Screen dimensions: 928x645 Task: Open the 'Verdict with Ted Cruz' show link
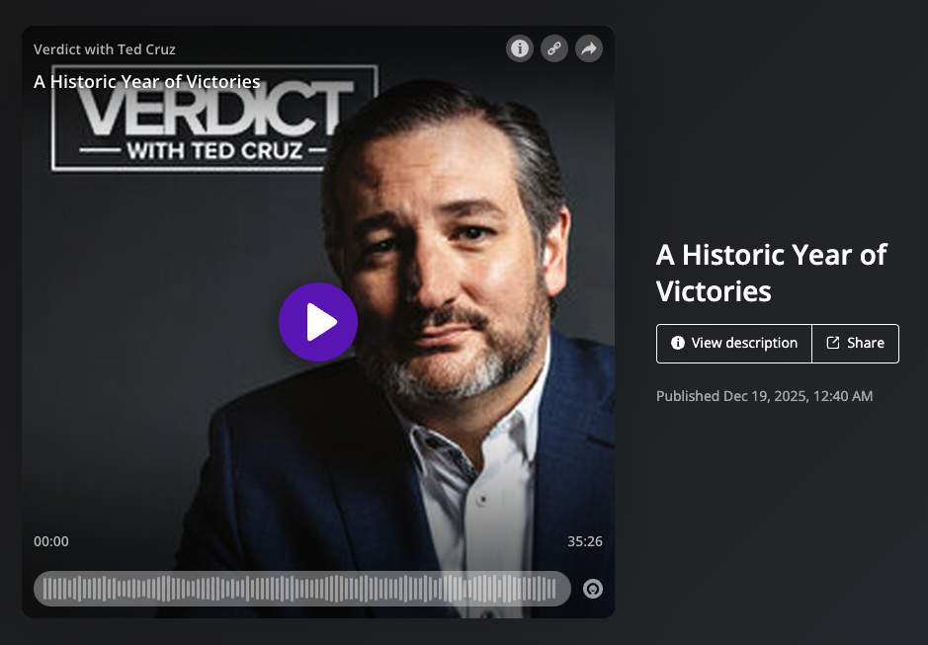(104, 49)
